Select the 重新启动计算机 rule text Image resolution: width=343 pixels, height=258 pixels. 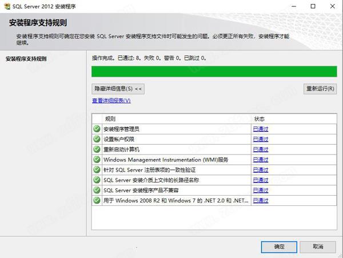pyautogui.click(x=121, y=149)
